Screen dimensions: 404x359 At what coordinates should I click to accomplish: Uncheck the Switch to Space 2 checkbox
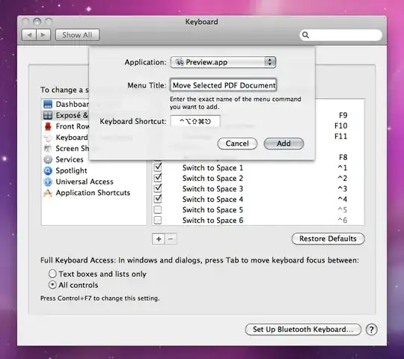tap(158, 178)
